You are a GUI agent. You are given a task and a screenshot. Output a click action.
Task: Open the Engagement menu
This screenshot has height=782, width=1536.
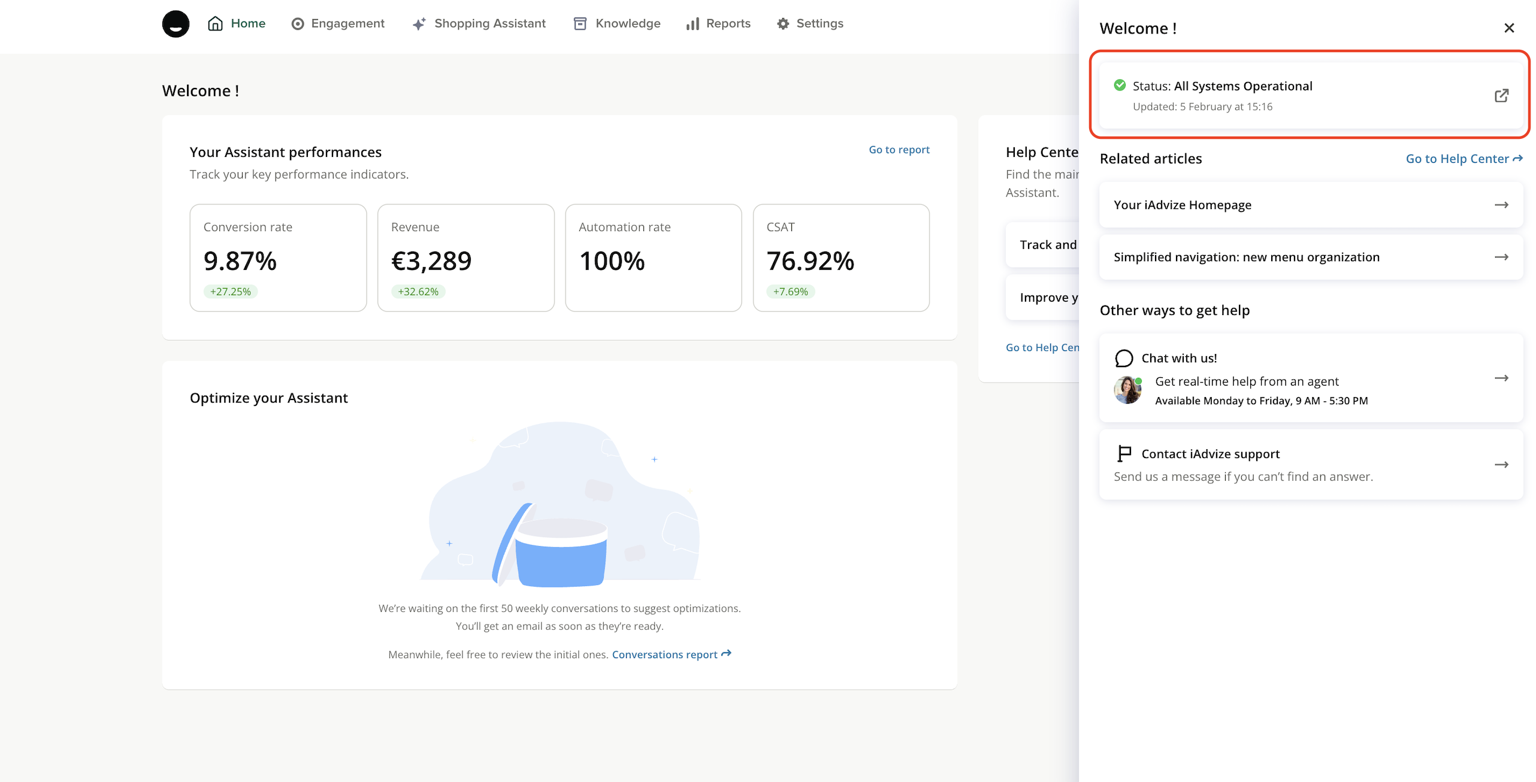(x=338, y=23)
